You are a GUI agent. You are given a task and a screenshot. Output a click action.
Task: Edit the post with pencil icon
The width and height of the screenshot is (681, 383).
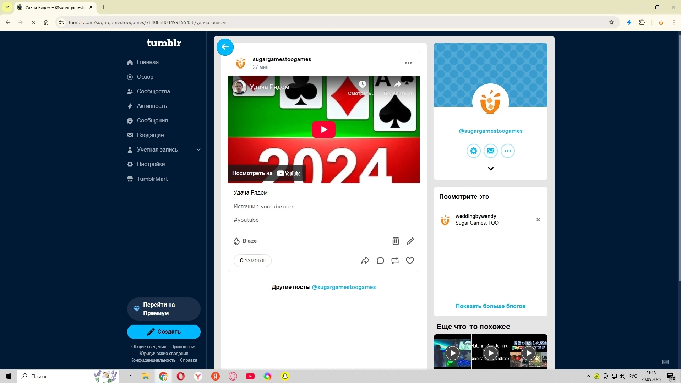(410, 241)
